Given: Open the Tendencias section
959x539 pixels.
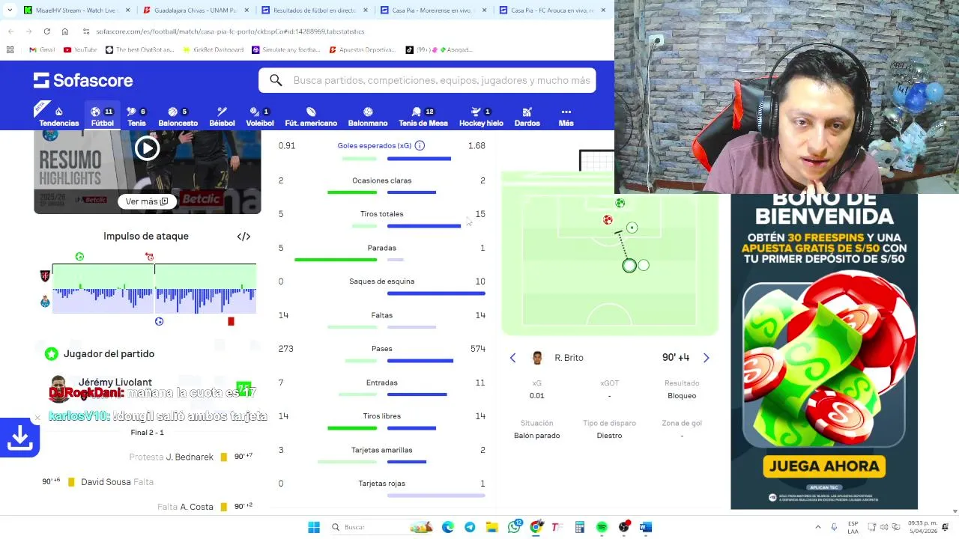Looking at the screenshot, I should coord(58,116).
